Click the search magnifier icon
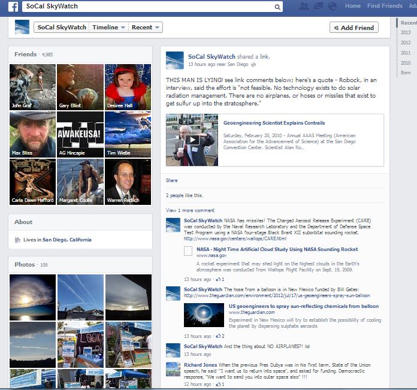417x390 pixels. tap(277, 7)
